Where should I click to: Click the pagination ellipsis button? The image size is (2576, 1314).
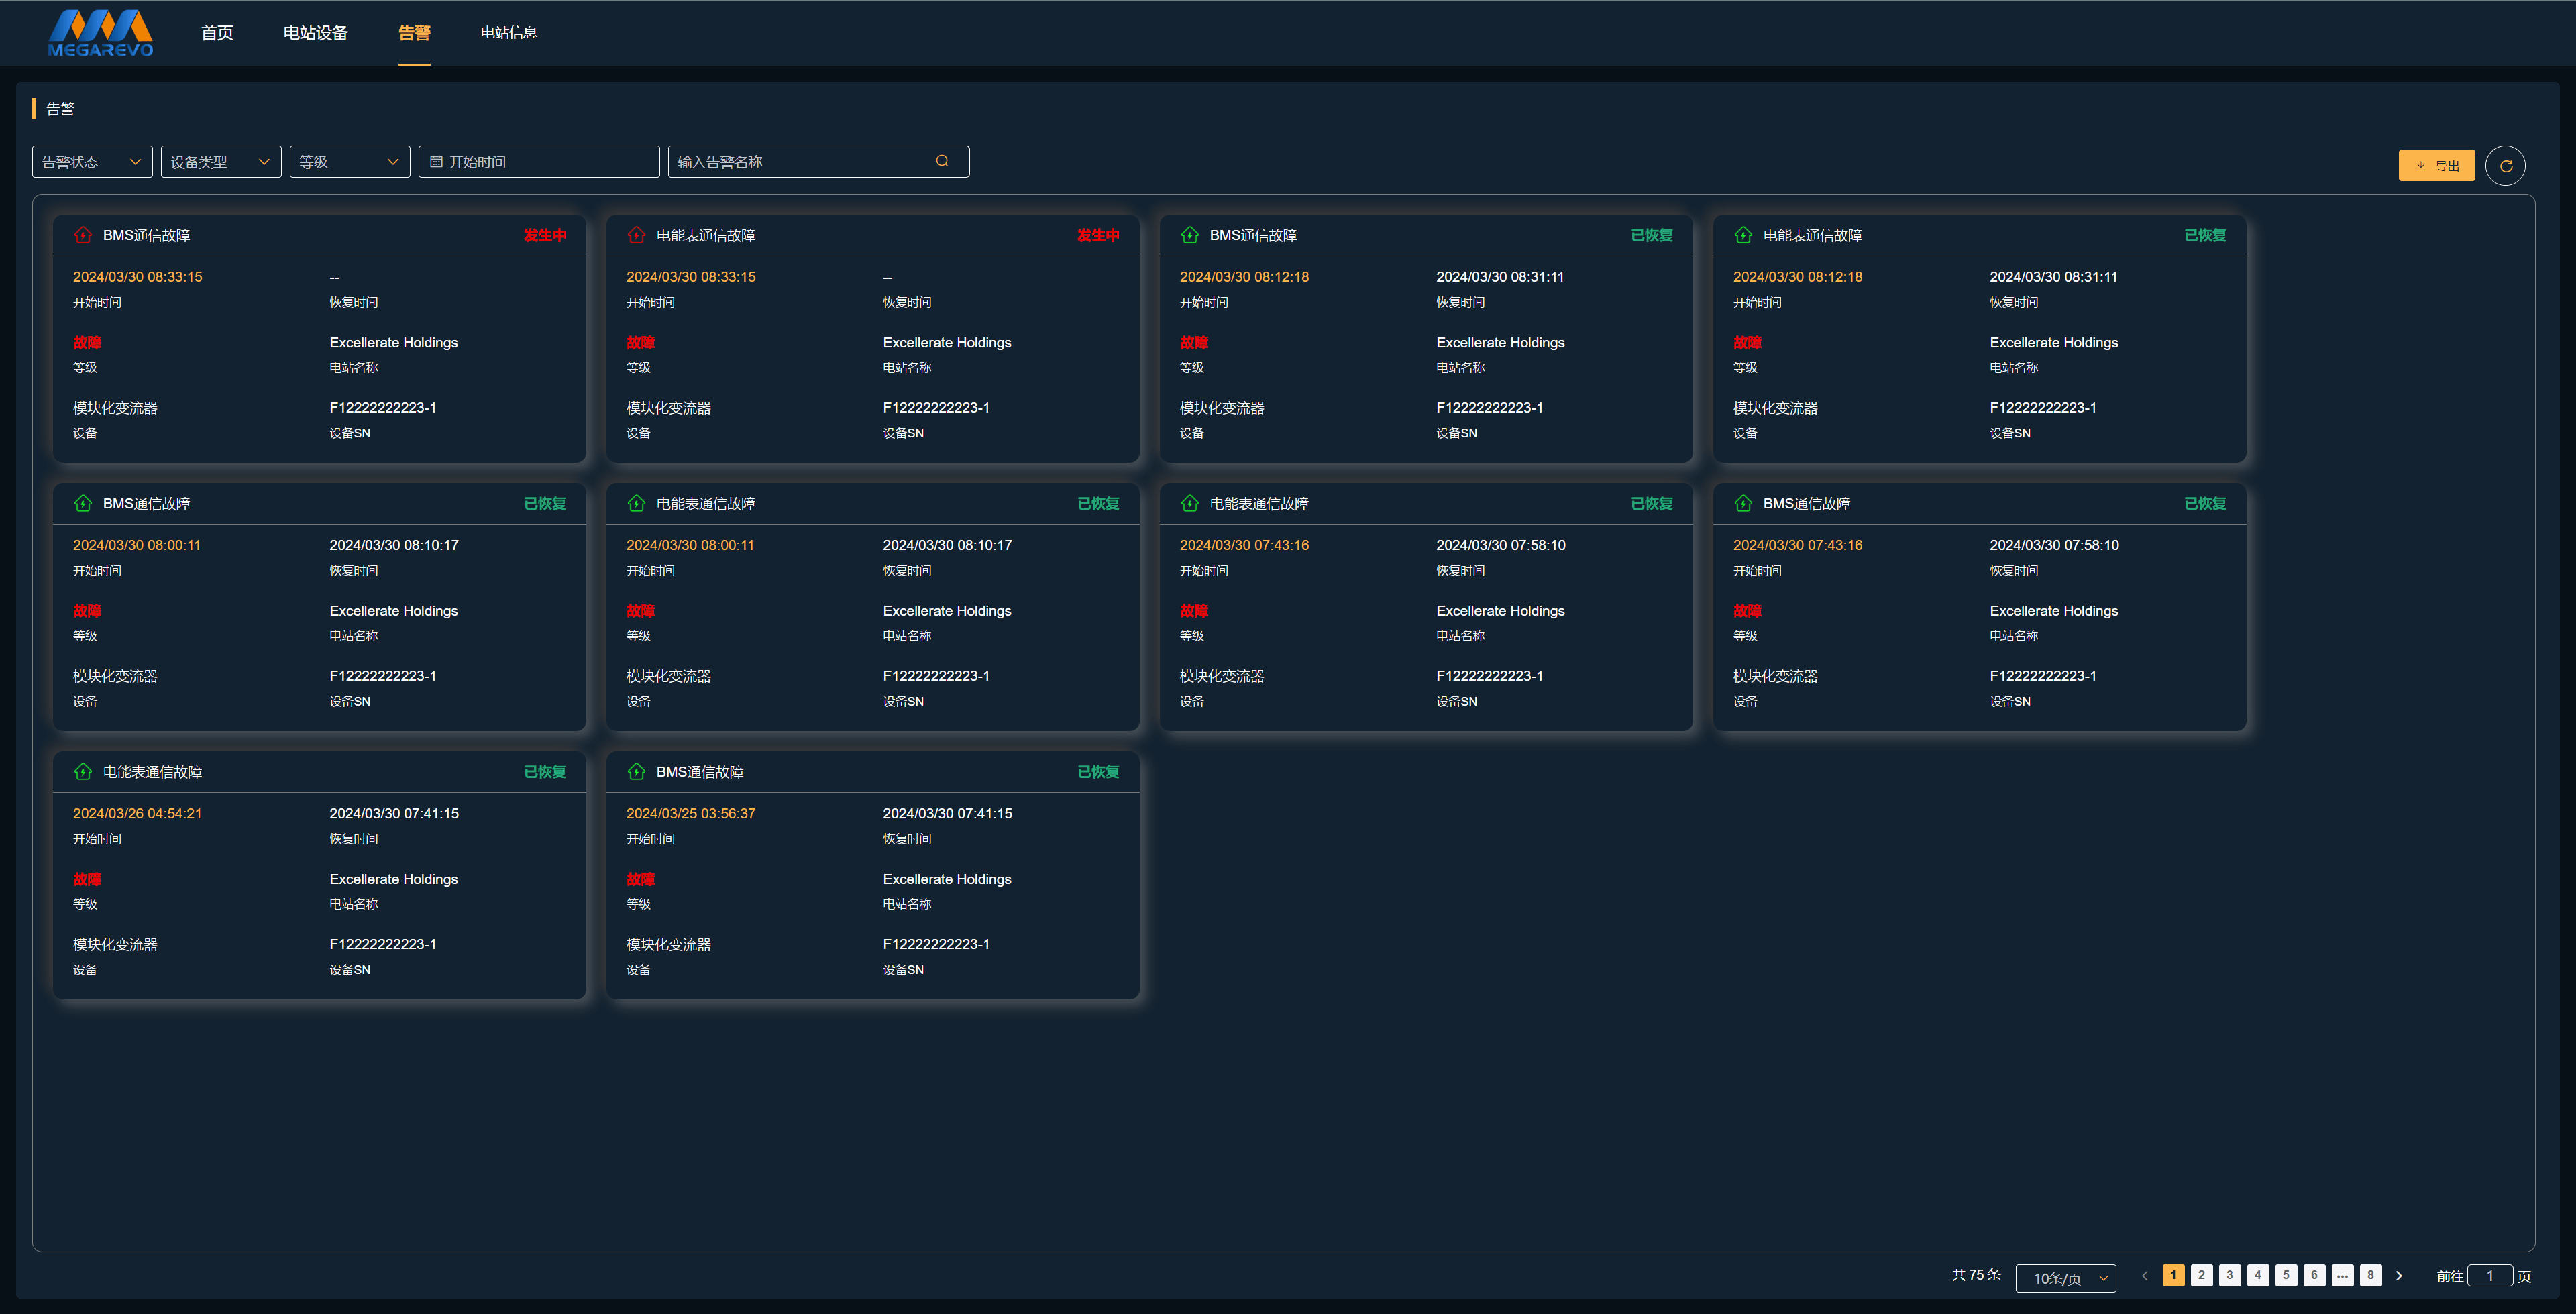point(2342,1275)
